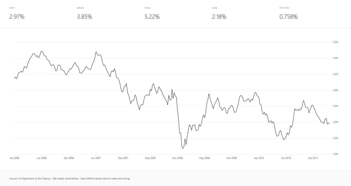
Task: Click the Apr 2010 x-axis label
Action: pyautogui.click(x=259, y=158)
